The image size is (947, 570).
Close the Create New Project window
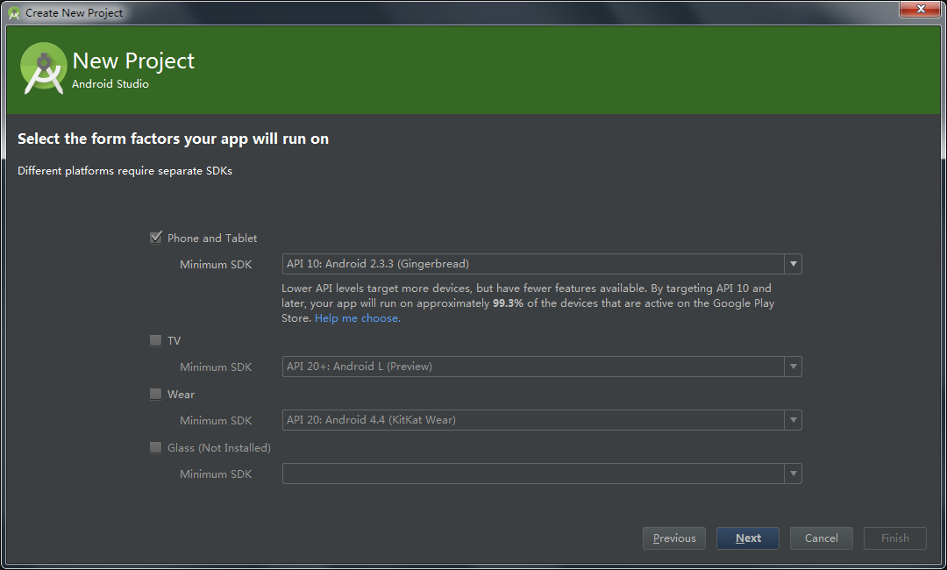pyautogui.click(x=921, y=9)
